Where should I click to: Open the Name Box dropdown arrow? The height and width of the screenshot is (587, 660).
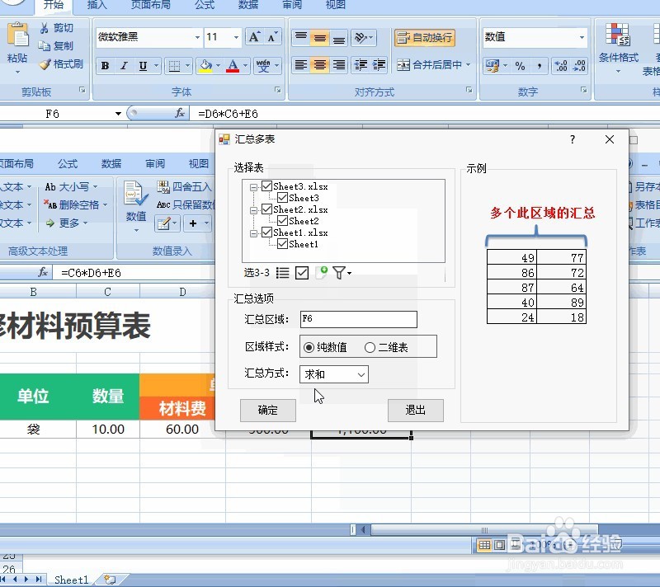pyautogui.click(x=118, y=114)
